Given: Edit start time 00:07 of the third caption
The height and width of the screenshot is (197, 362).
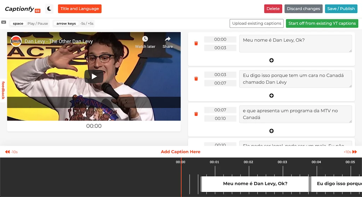Looking at the screenshot, I should (x=220, y=110).
